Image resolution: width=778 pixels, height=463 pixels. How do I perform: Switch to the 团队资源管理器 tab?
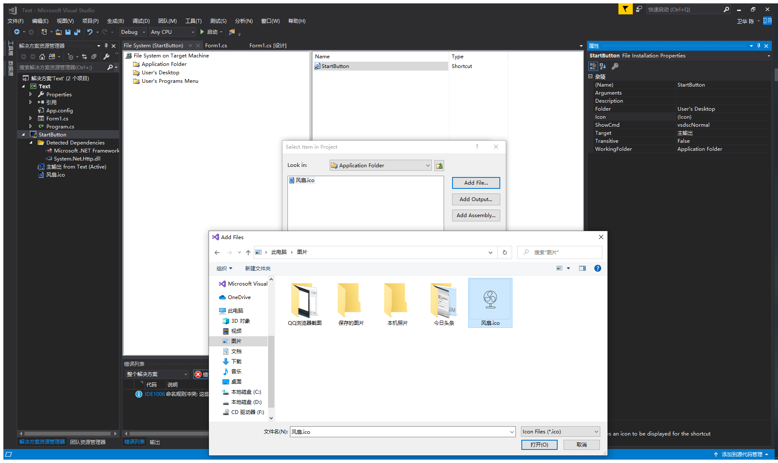pos(88,442)
